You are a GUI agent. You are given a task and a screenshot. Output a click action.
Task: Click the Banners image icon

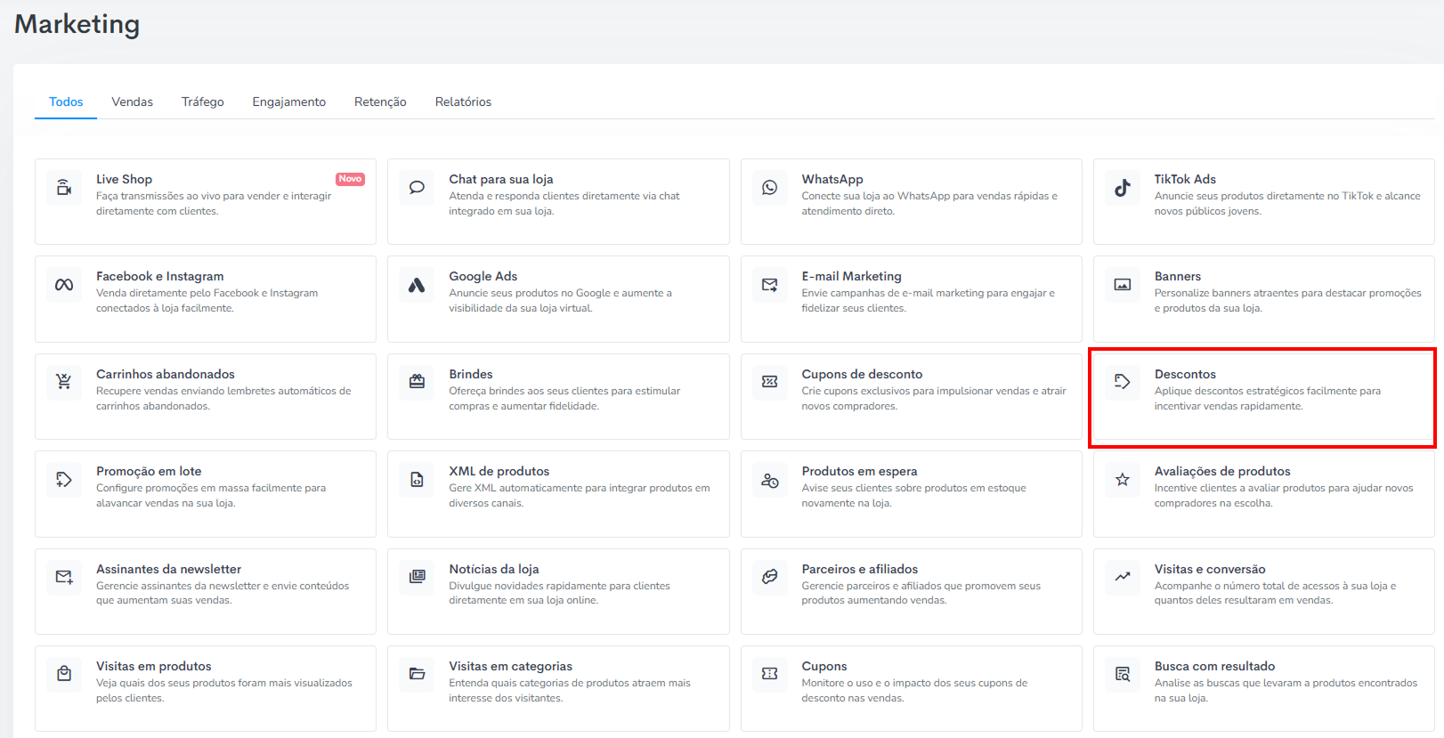coord(1123,285)
